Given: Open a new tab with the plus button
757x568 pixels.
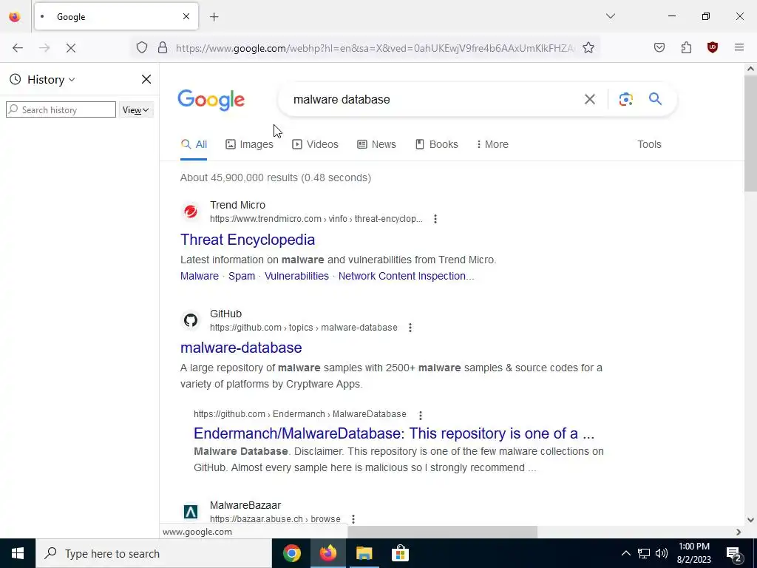Looking at the screenshot, I should 214,17.
